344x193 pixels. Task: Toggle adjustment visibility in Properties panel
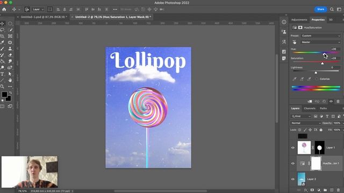[x=331, y=101]
